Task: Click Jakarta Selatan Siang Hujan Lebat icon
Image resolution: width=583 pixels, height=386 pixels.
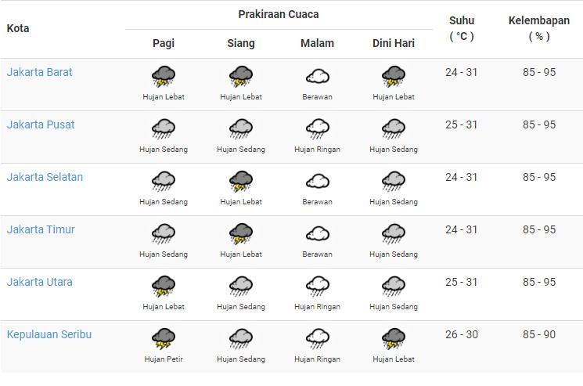Action: pyautogui.click(x=241, y=182)
